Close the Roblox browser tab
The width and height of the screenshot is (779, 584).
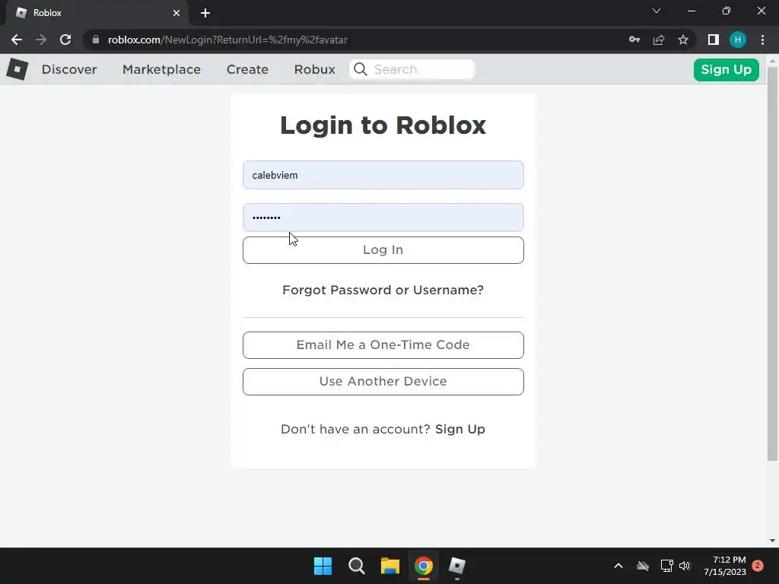click(x=176, y=13)
